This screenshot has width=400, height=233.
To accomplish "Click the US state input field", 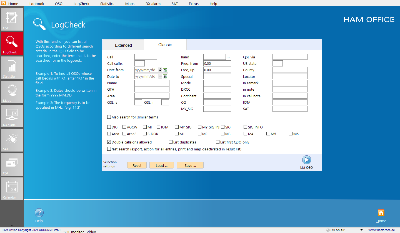I will point(277,63).
